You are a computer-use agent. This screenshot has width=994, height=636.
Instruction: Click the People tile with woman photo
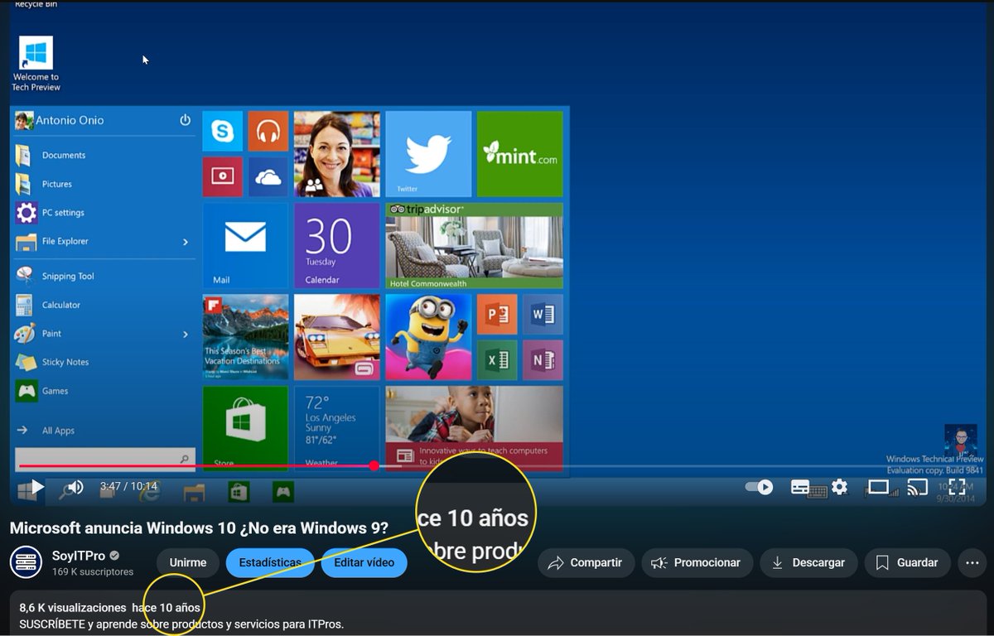click(x=337, y=154)
